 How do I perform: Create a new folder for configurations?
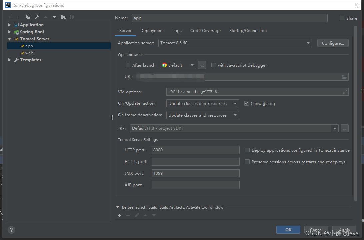pos(63,17)
